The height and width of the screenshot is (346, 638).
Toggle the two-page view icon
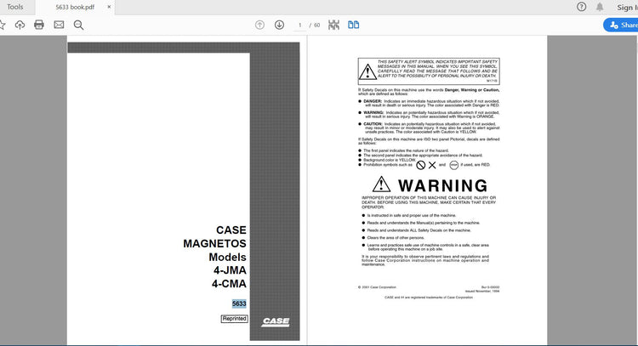354,25
